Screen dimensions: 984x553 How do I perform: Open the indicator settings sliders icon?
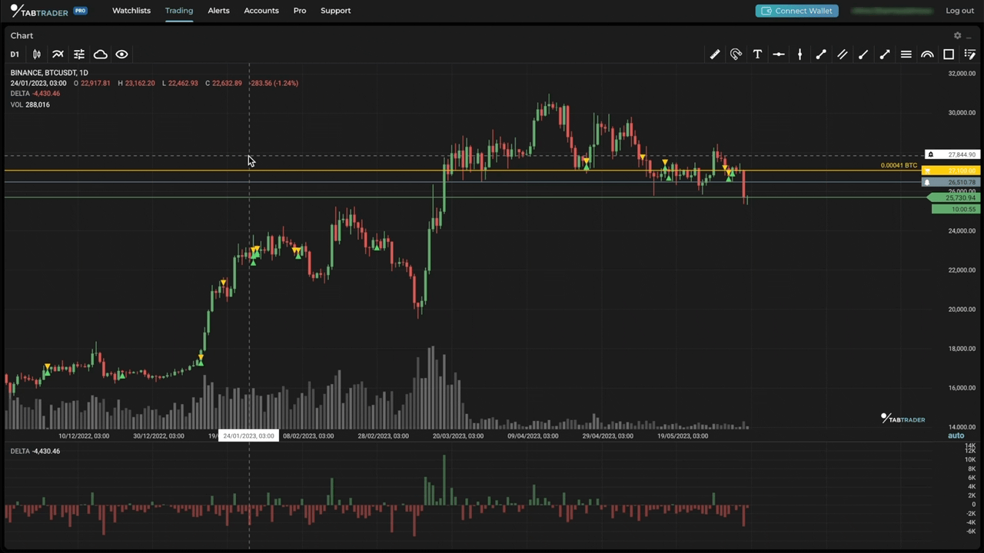pos(79,54)
